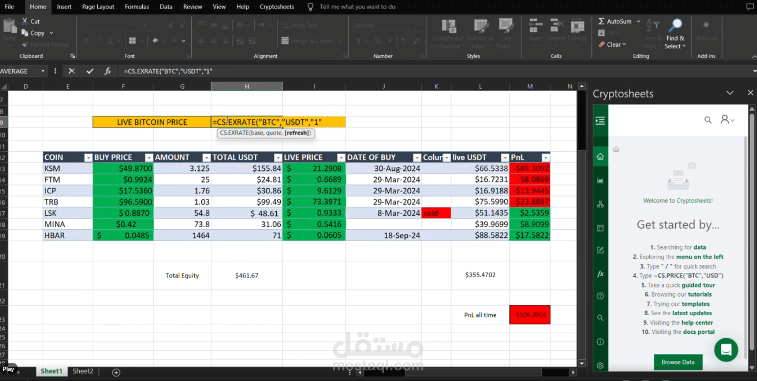This screenshot has height=381, width=757.
Task: Switch to the Data ribbon tab
Action: click(166, 7)
